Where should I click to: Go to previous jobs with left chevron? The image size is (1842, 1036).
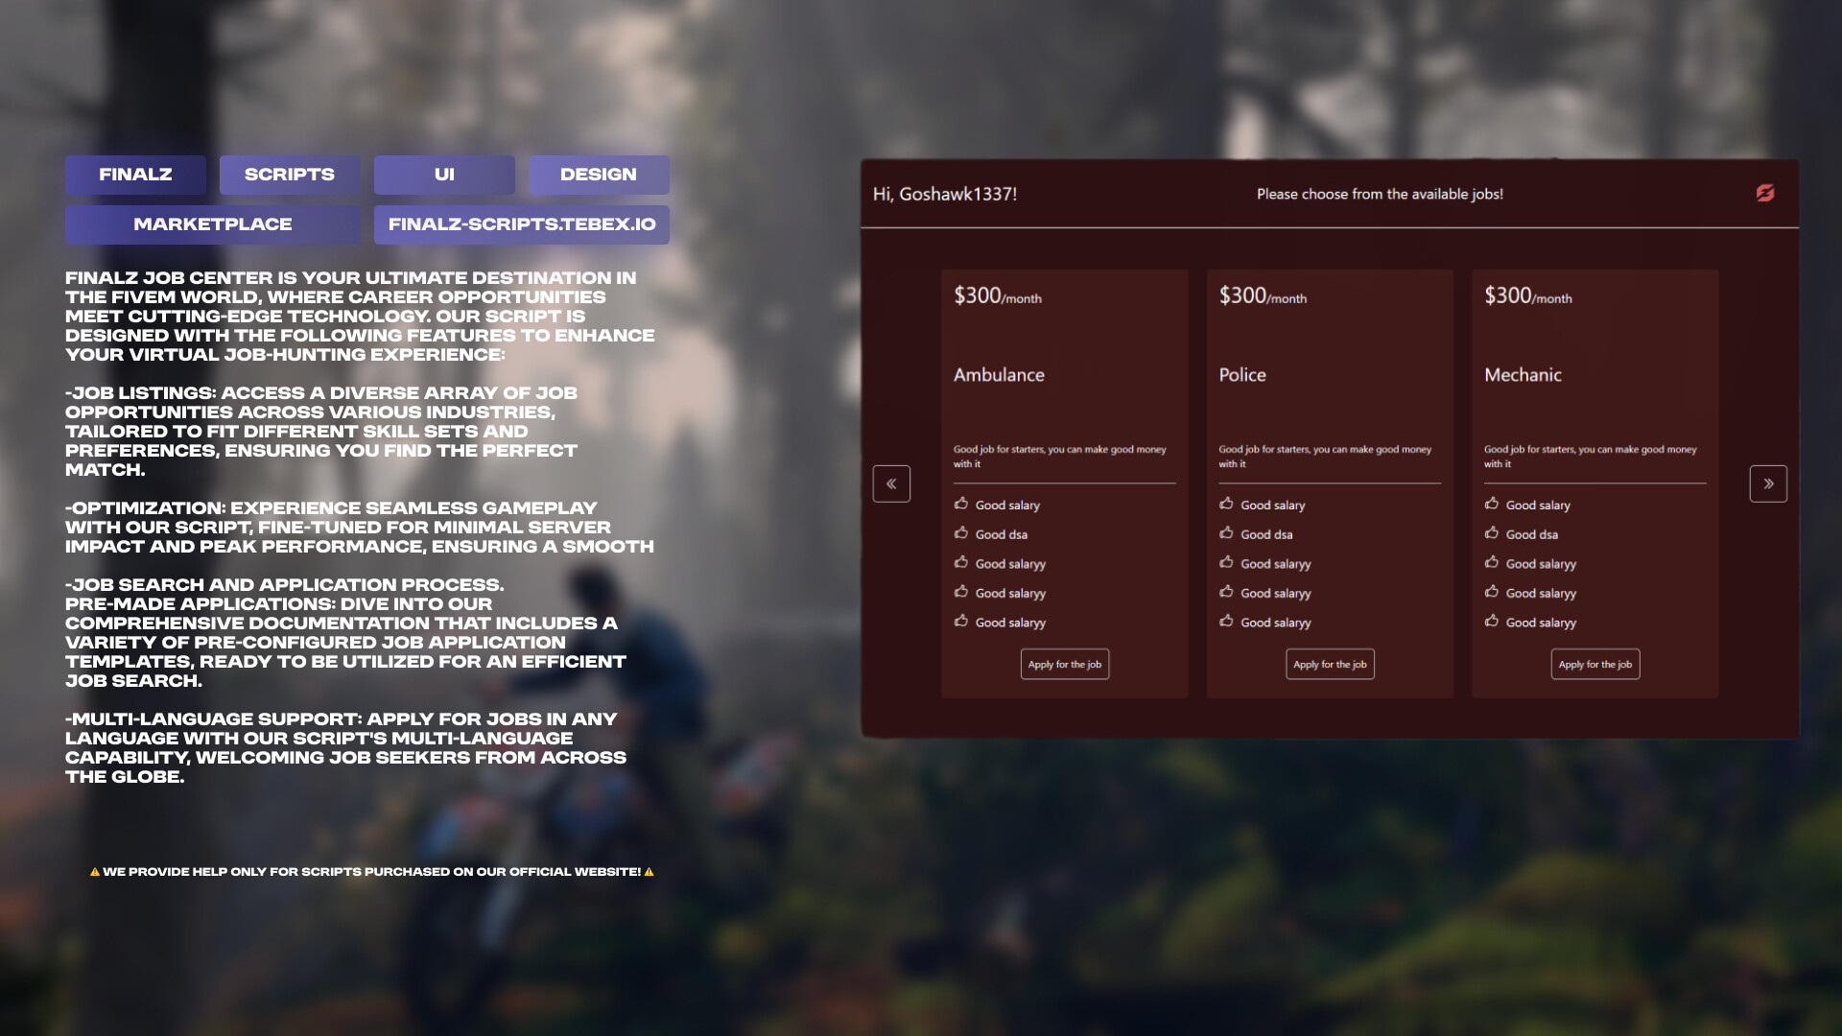click(891, 483)
